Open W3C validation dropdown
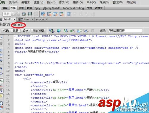The height and width of the screenshot is (113, 149). pyautogui.click(x=72, y=31)
